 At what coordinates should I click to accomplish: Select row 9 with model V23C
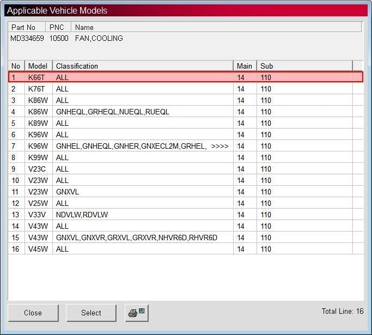pos(186,169)
